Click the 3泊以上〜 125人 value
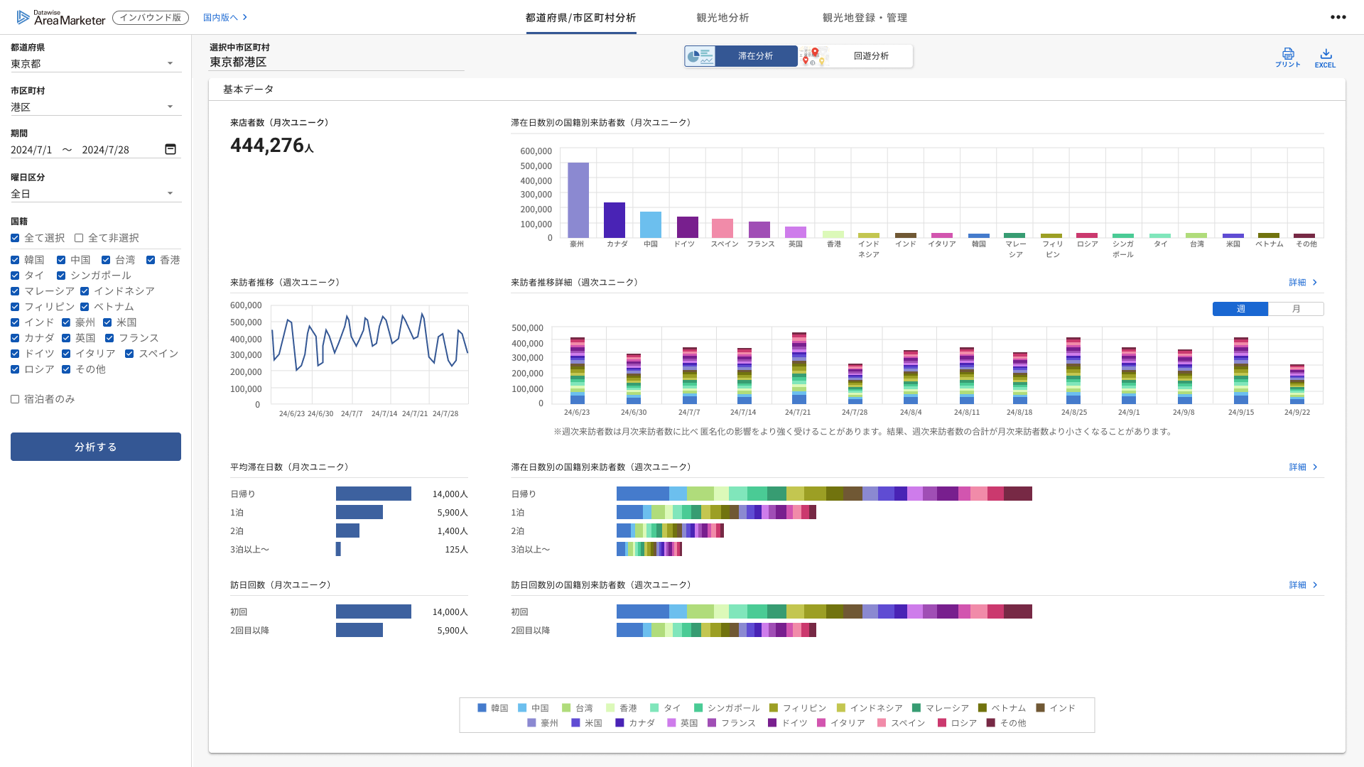 pyautogui.click(x=456, y=550)
